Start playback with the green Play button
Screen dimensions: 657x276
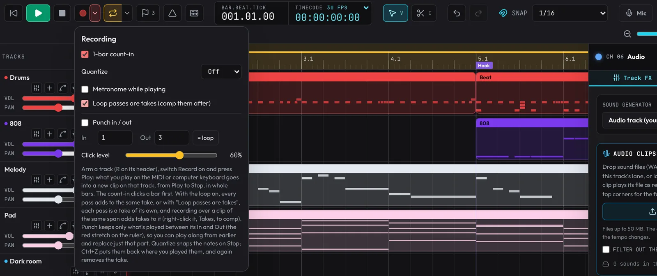pos(38,13)
